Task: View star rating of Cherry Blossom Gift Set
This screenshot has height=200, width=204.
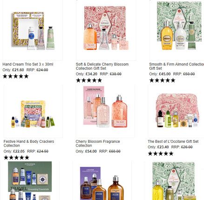Action: coord(89,80)
